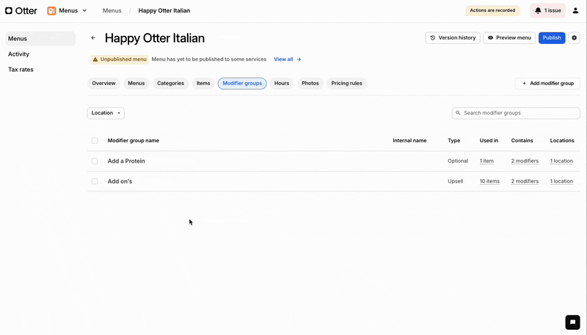Open the Add on's modifier group
The height and width of the screenshot is (335, 587).
tap(120, 181)
